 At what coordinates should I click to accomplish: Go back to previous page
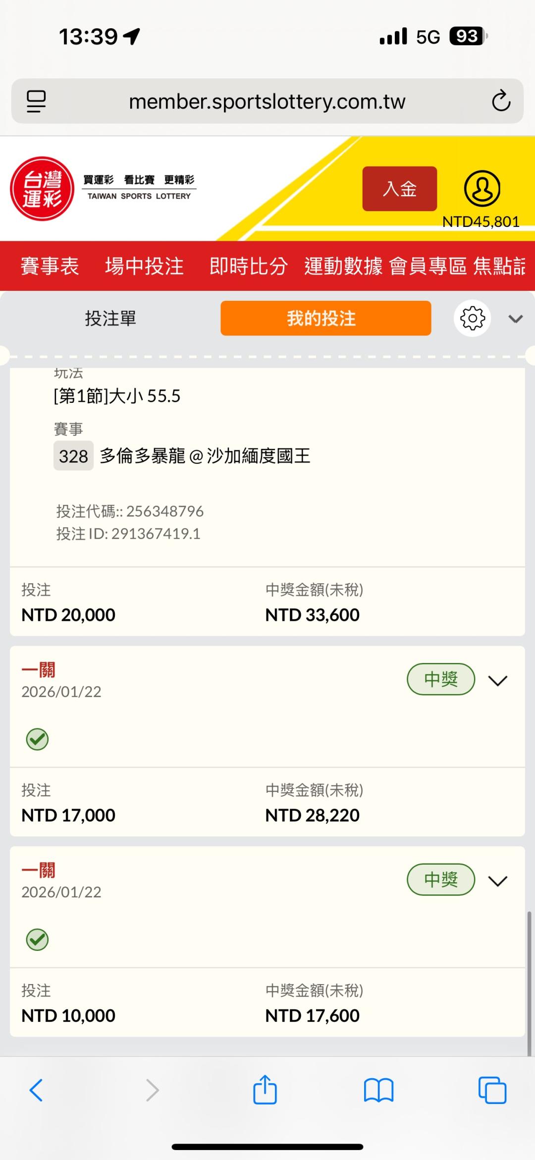coord(36,1090)
